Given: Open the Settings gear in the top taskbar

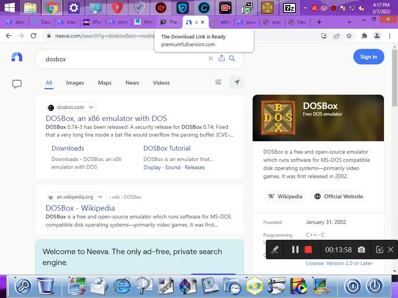Looking at the screenshot, I should tap(73, 8).
